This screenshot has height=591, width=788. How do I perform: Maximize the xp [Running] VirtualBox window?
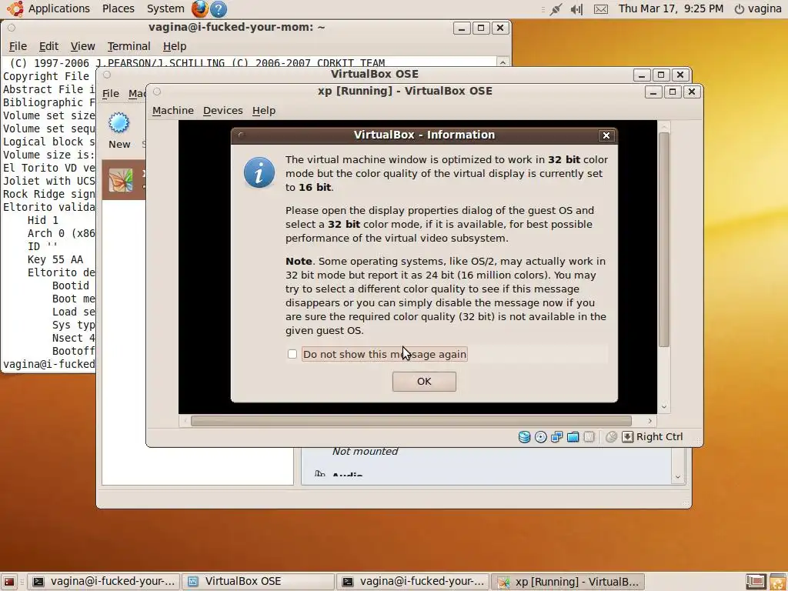[x=673, y=92]
